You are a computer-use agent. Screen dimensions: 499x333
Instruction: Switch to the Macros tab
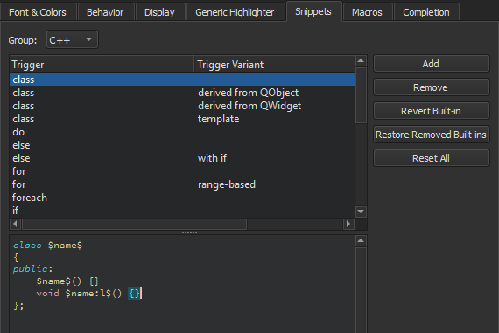click(367, 12)
